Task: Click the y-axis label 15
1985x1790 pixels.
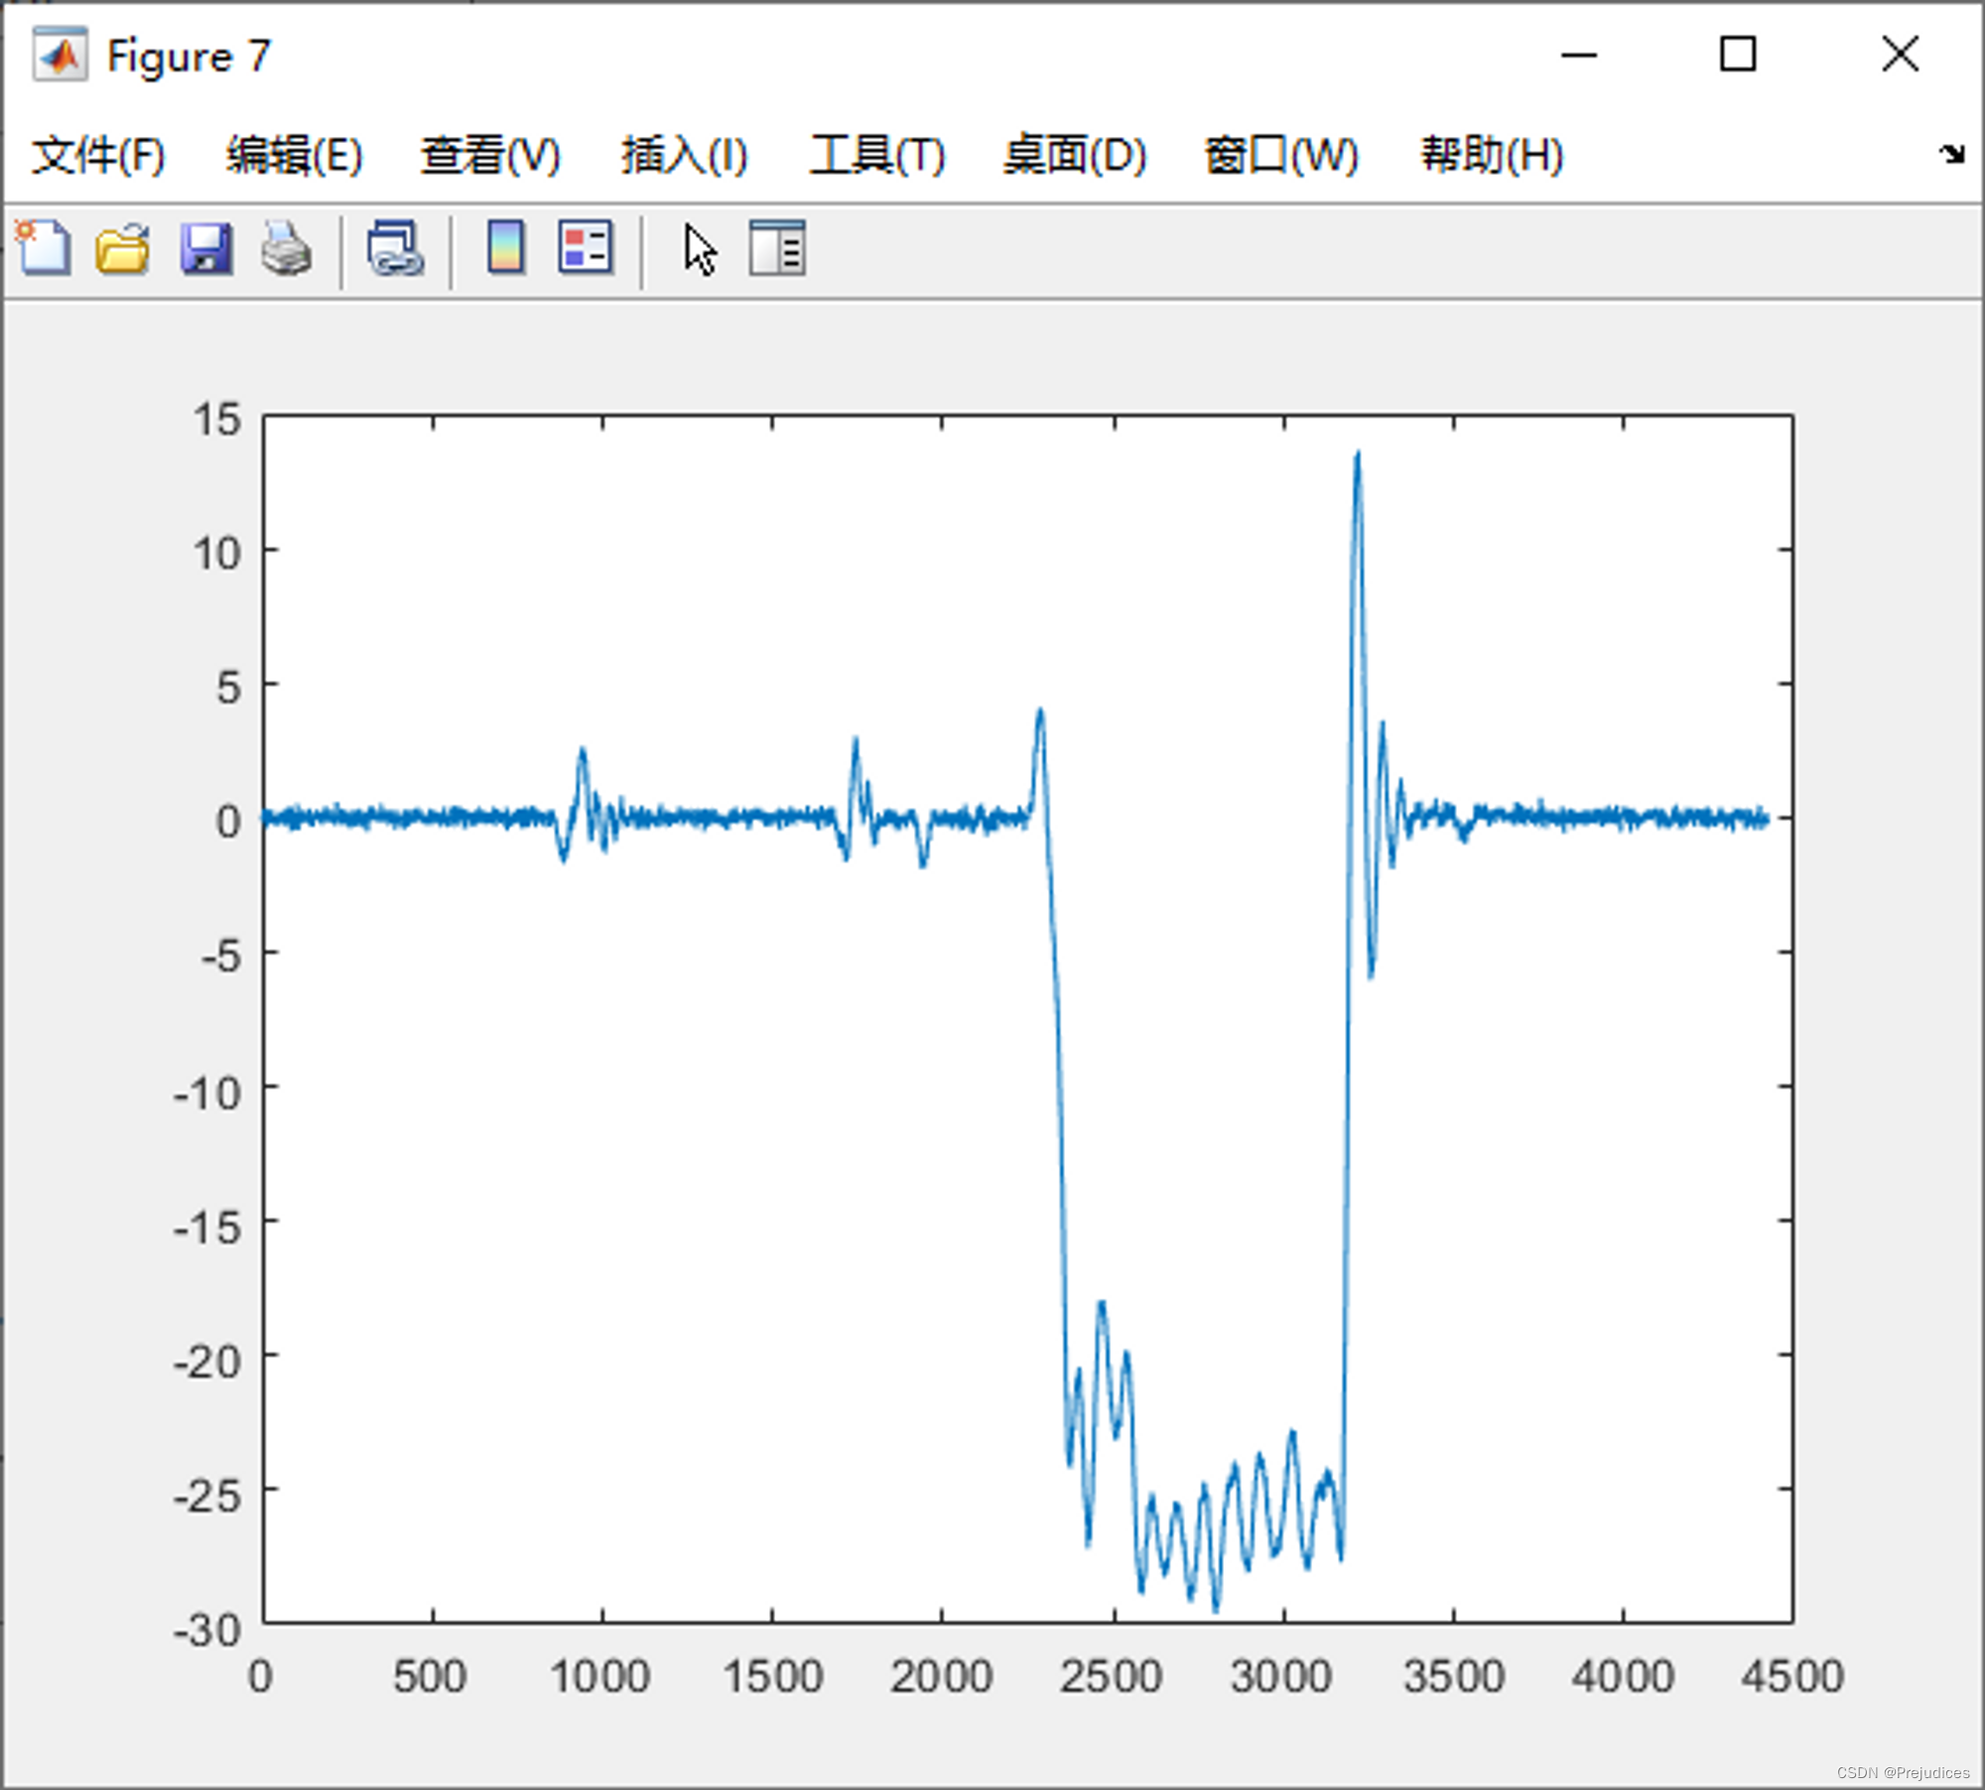Action: (217, 421)
